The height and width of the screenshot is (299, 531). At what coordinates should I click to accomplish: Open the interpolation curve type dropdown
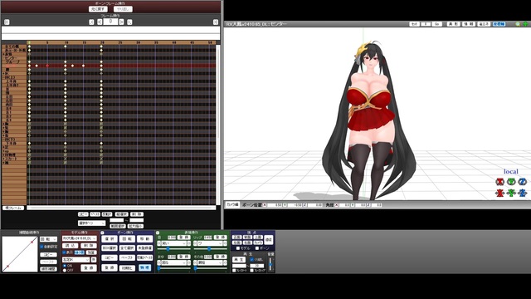(x=48, y=239)
